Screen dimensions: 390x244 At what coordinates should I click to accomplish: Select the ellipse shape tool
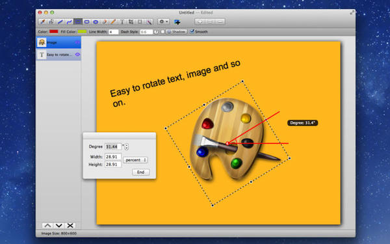click(x=96, y=22)
